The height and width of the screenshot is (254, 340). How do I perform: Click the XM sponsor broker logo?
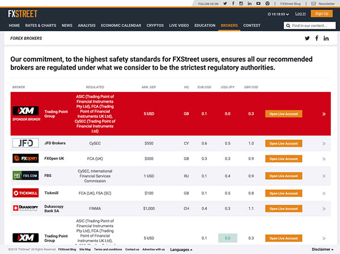pos(25,111)
